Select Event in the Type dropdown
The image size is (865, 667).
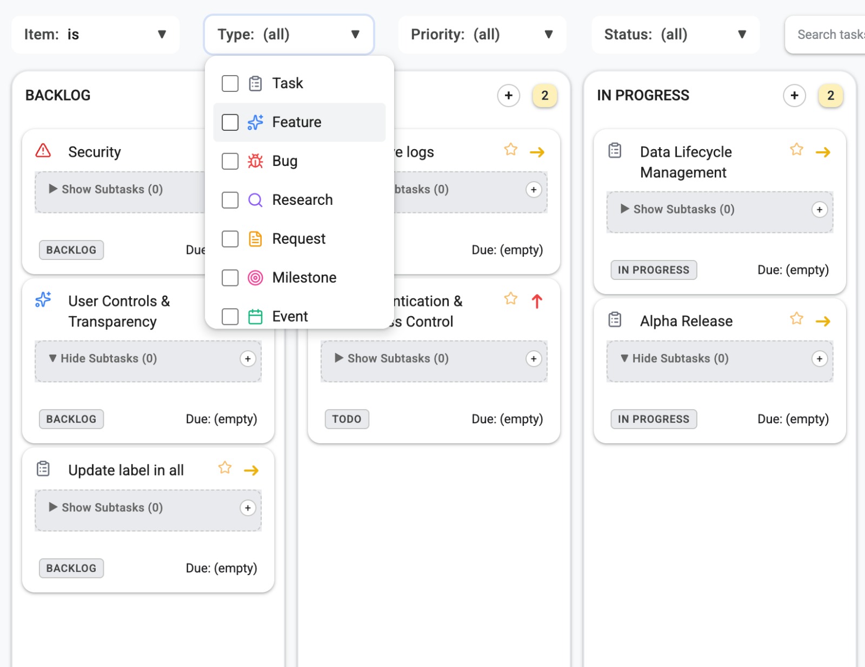(290, 316)
